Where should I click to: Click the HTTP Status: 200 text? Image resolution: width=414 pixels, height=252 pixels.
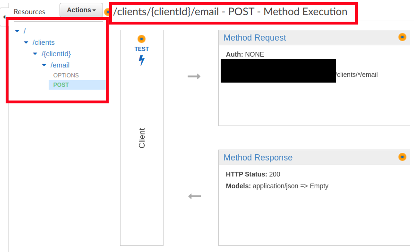click(253, 174)
